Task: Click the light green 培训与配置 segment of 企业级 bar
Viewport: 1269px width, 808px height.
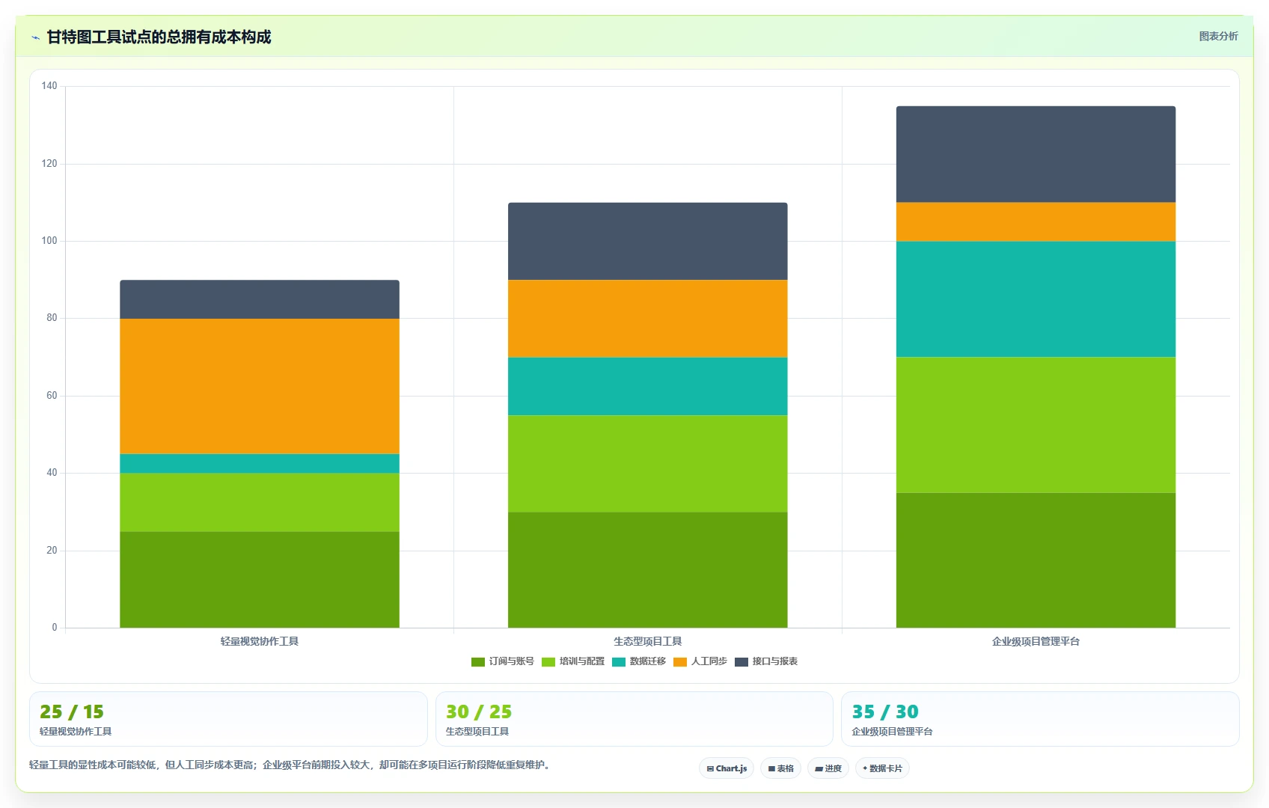Action: click(x=1036, y=425)
